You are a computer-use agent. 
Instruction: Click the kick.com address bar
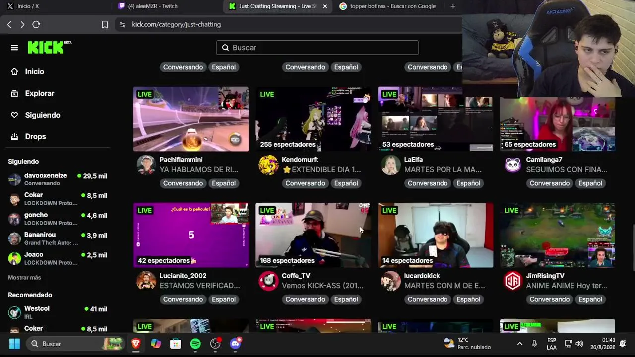pos(288,24)
